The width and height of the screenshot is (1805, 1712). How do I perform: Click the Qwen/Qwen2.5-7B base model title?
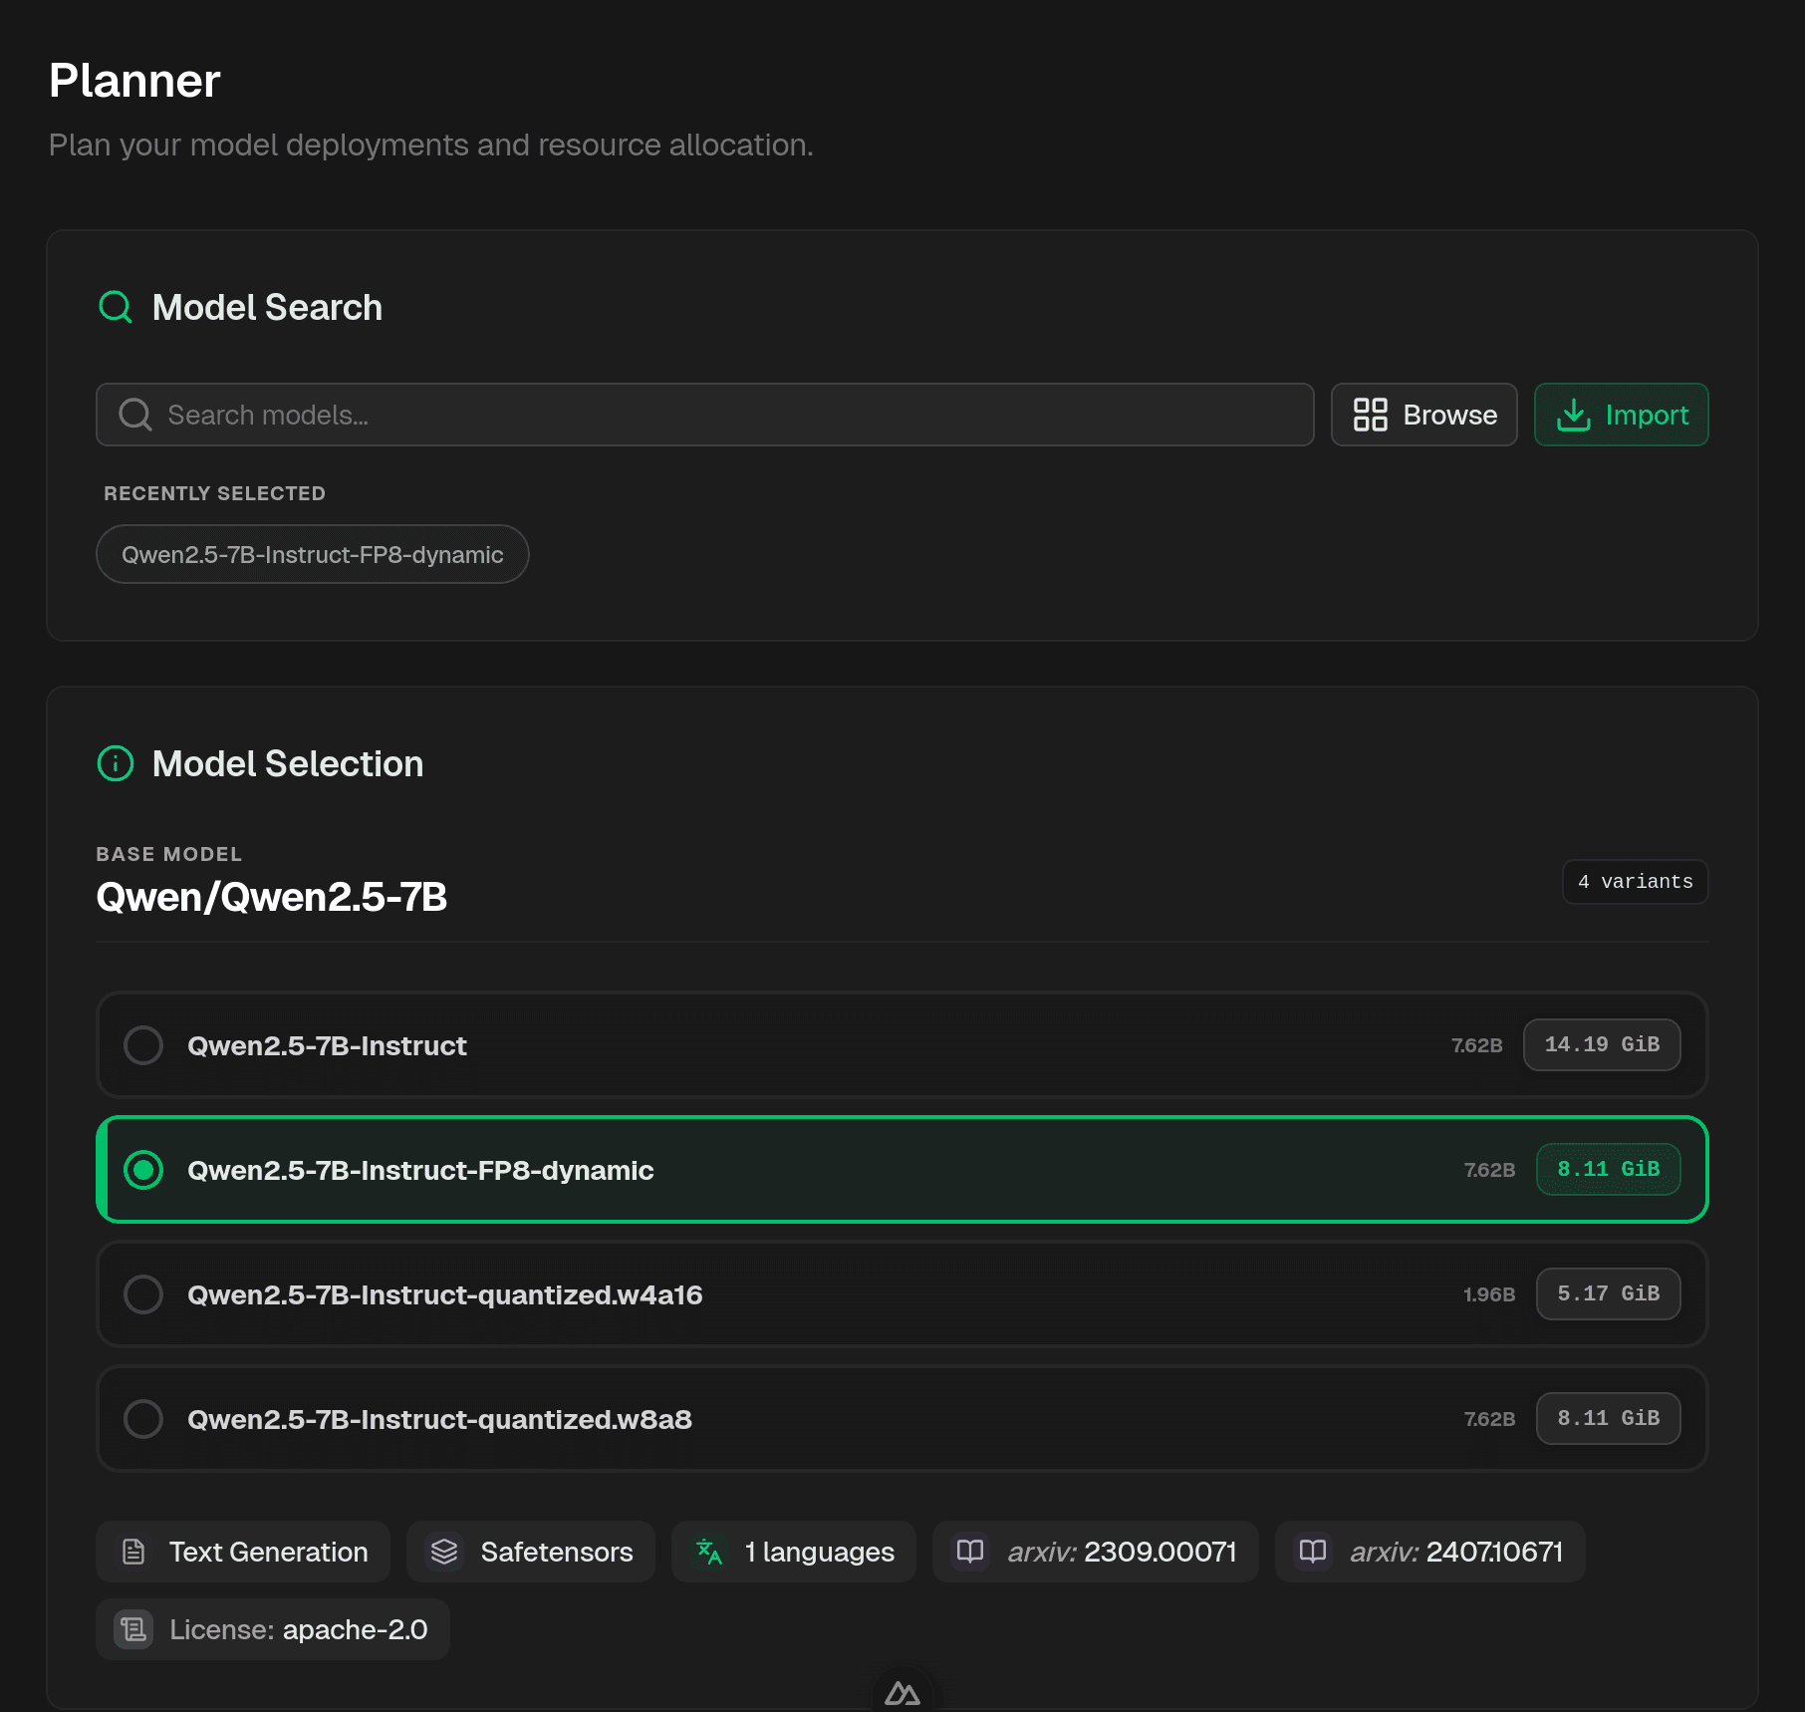pyautogui.click(x=272, y=897)
